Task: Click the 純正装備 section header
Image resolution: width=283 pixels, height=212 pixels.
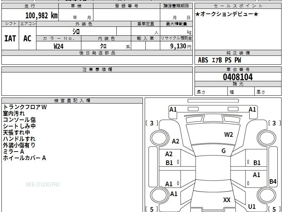Action: (238, 53)
